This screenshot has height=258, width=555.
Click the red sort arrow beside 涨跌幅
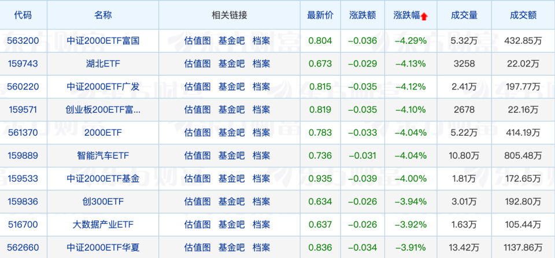pos(424,17)
